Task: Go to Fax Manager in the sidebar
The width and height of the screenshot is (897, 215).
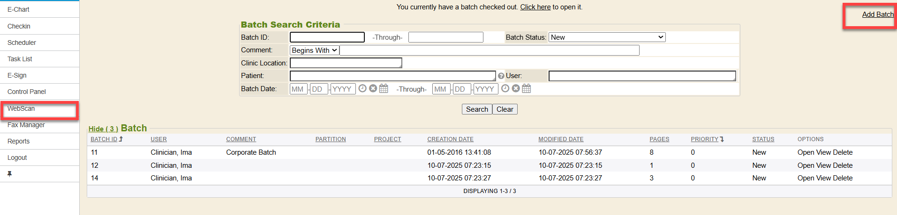Action: [26, 125]
